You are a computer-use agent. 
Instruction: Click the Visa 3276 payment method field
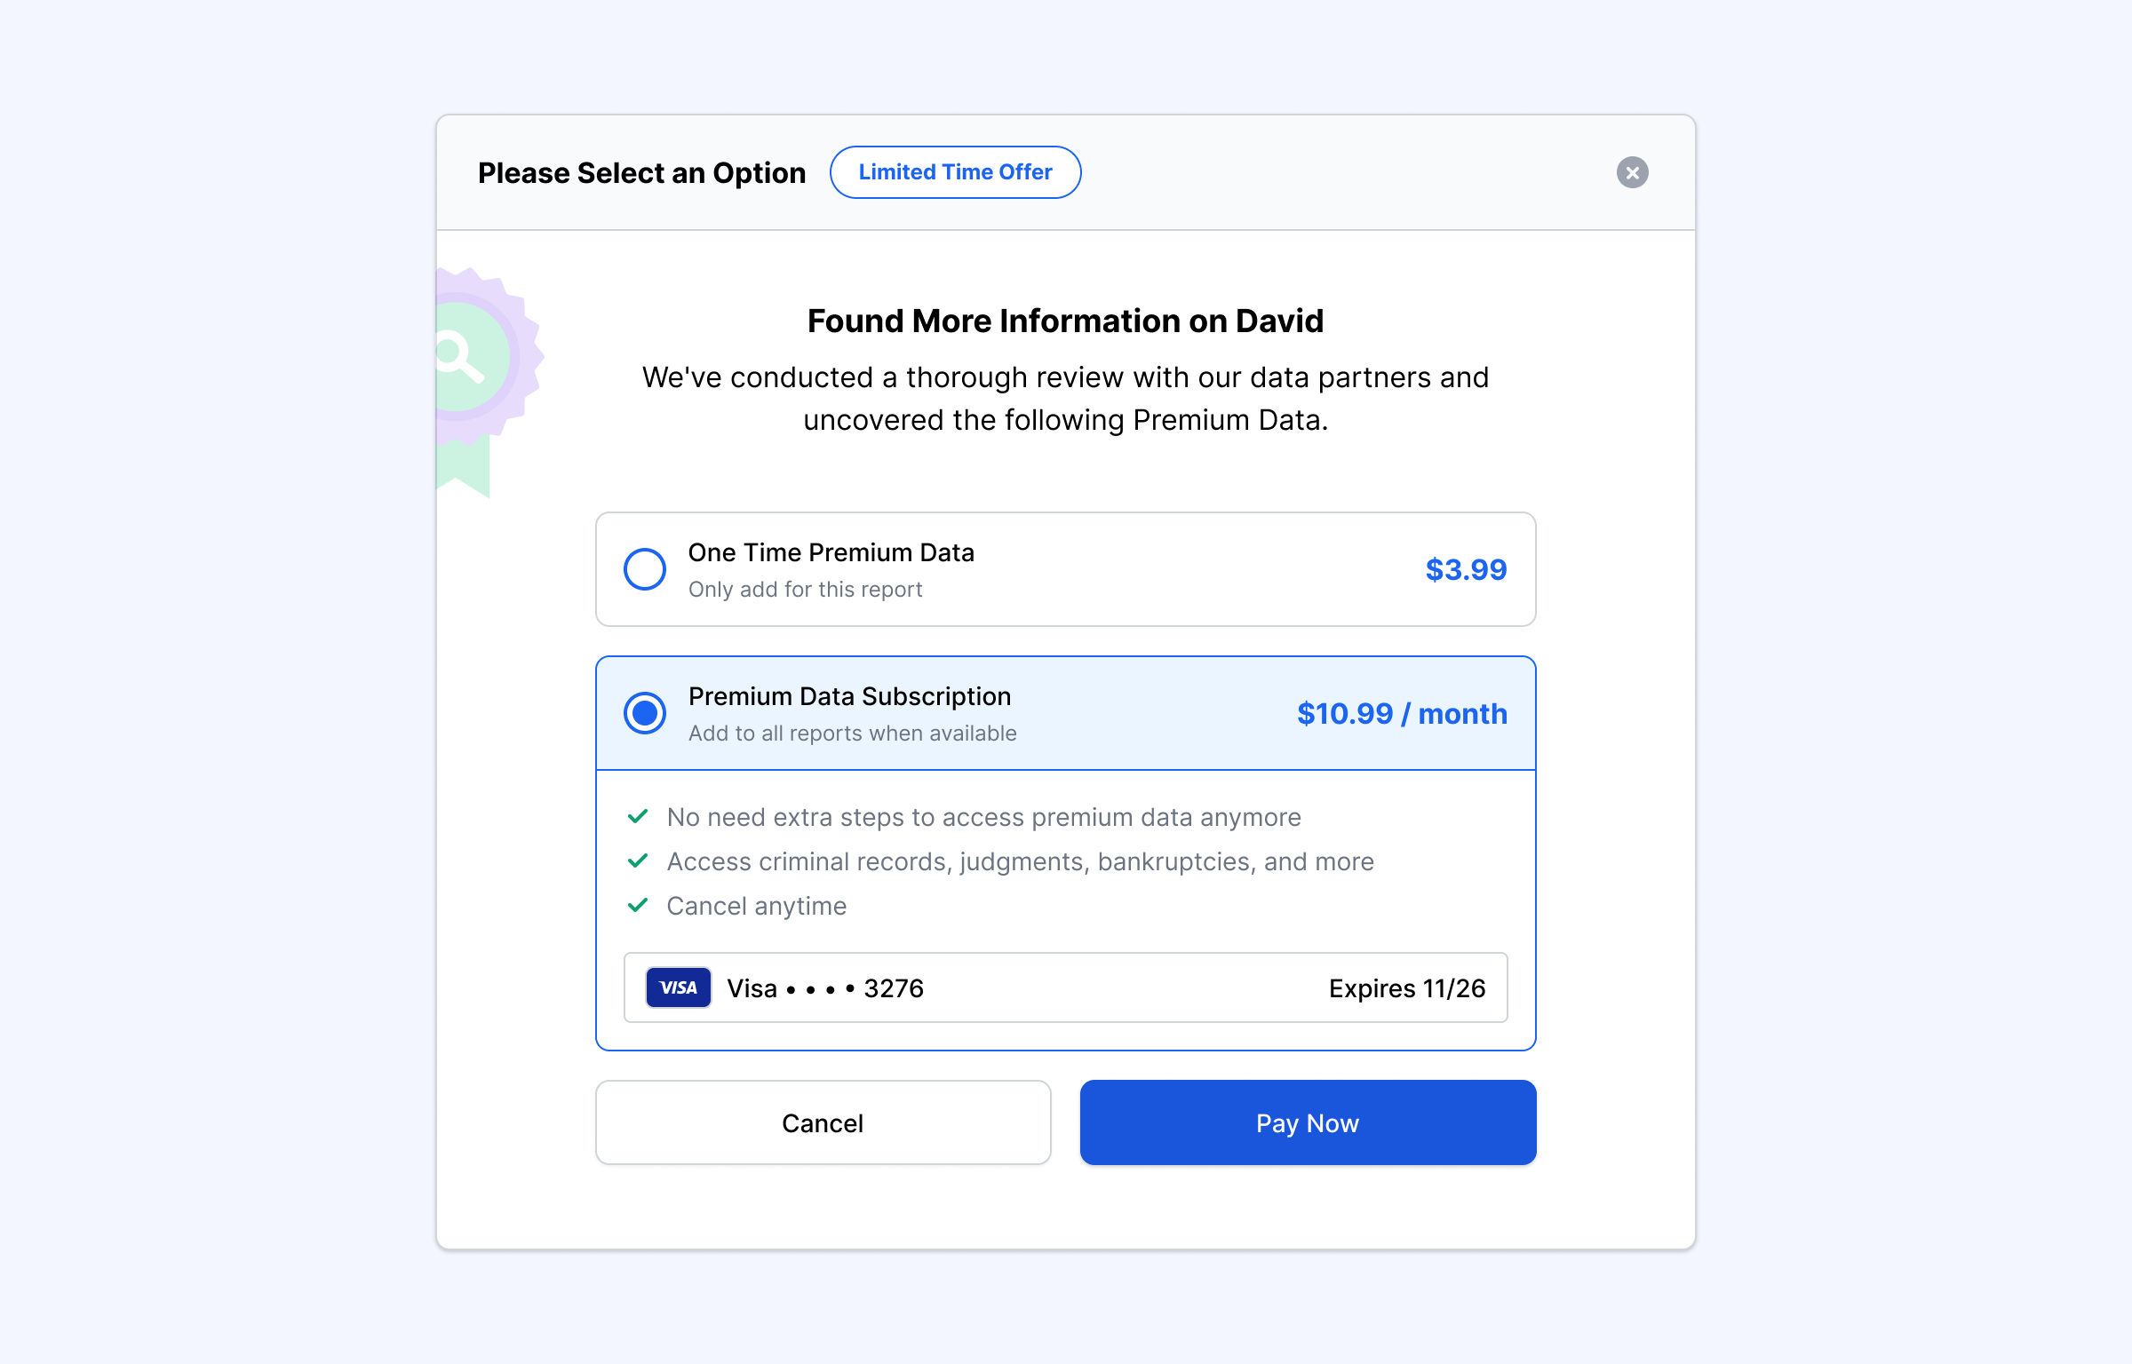click(x=1066, y=987)
